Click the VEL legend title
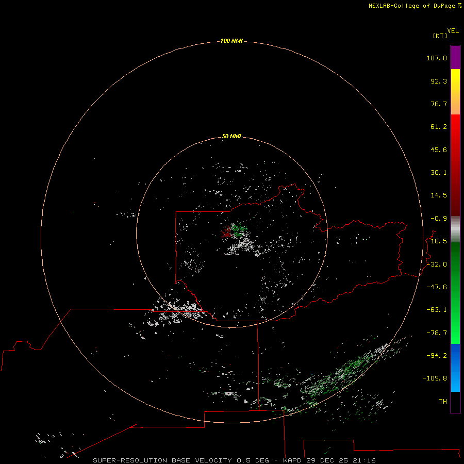Viewport: 464px width, 464px height. click(x=453, y=31)
